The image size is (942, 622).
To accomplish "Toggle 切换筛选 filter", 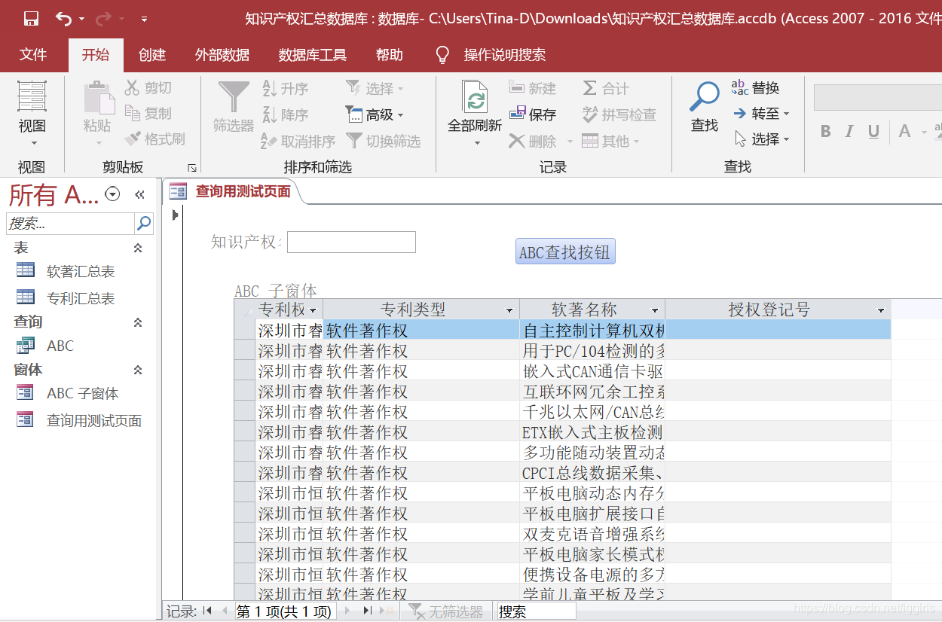I will tap(384, 141).
